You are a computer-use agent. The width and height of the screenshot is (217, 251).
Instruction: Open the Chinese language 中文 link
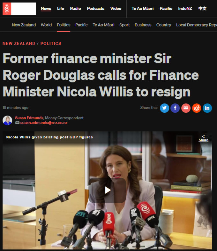coord(202,8)
